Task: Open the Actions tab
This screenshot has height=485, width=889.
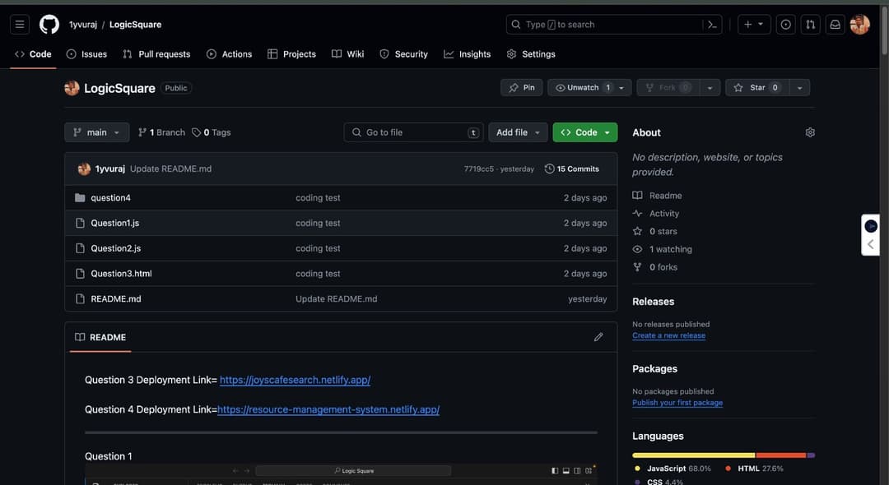Action: pos(229,54)
